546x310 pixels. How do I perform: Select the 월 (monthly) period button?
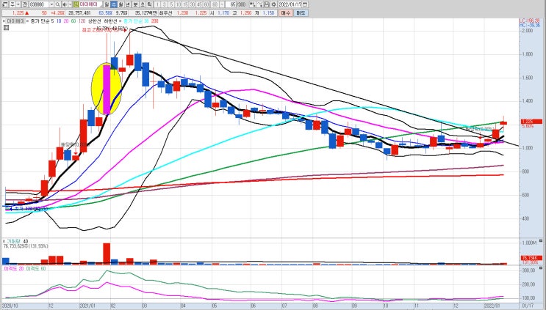(121, 4)
